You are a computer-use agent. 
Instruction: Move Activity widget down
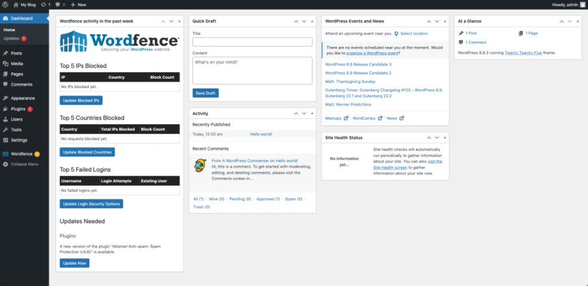[x=304, y=114]
